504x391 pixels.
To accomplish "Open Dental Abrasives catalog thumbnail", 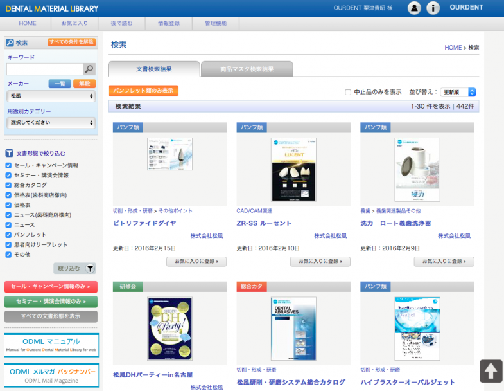I will coord(293,329).
